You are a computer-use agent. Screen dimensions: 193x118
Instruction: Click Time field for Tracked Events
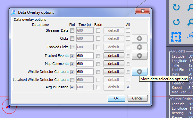click(85, 56)
